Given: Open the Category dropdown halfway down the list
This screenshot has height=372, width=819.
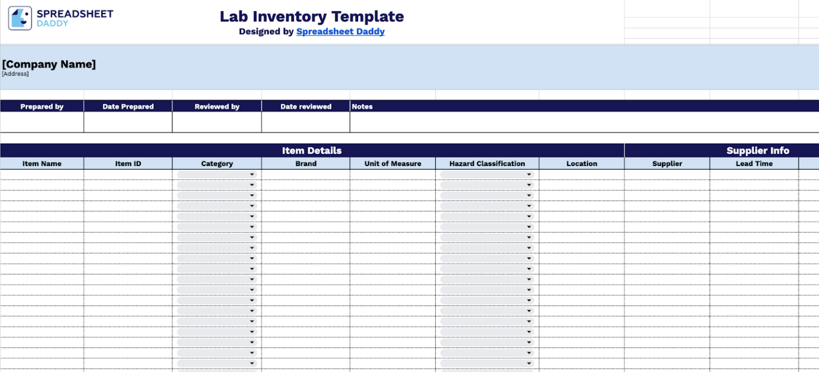Looking at the screenshot, I should 252,269.
